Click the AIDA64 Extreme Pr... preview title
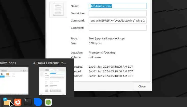This screenshot has height=107, width=187. (x=50, y=63)
